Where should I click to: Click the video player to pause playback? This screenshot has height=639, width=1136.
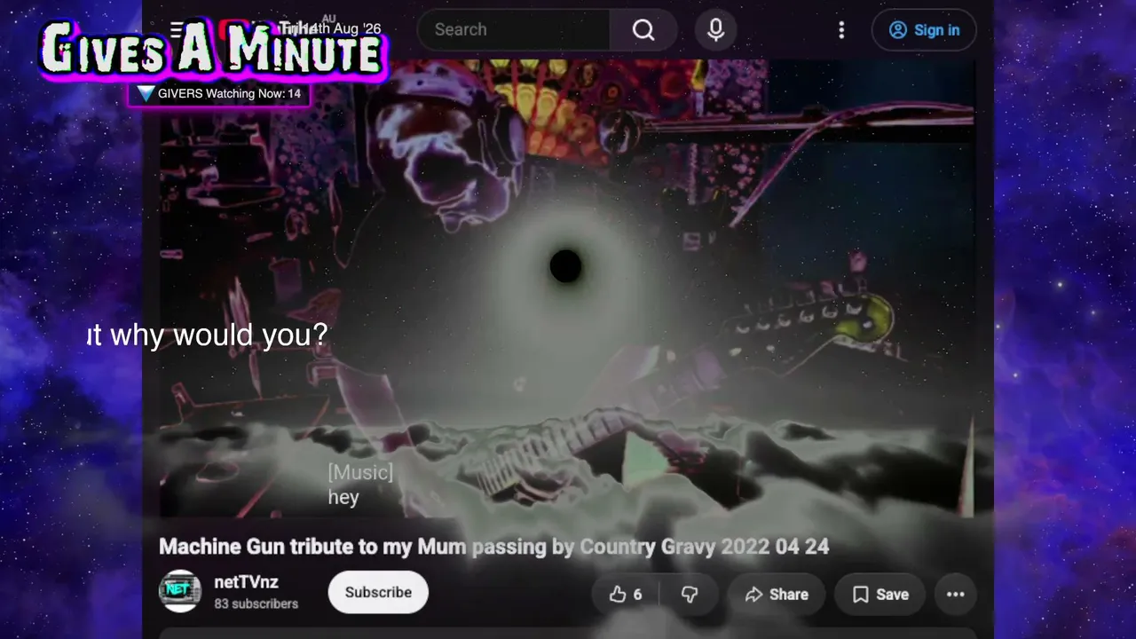566,288
